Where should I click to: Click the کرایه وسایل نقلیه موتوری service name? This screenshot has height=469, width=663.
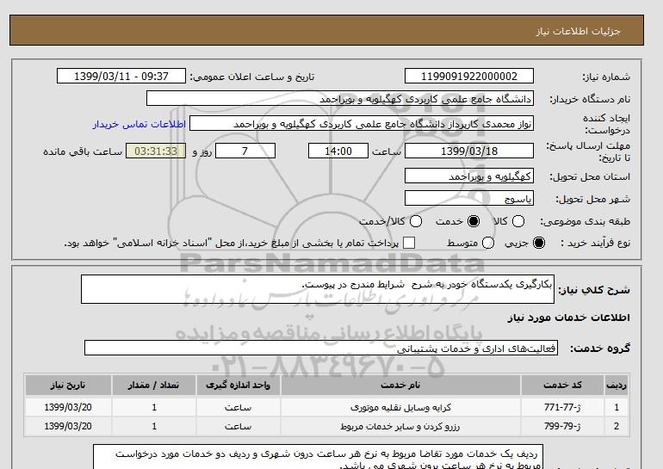point(400,407)
